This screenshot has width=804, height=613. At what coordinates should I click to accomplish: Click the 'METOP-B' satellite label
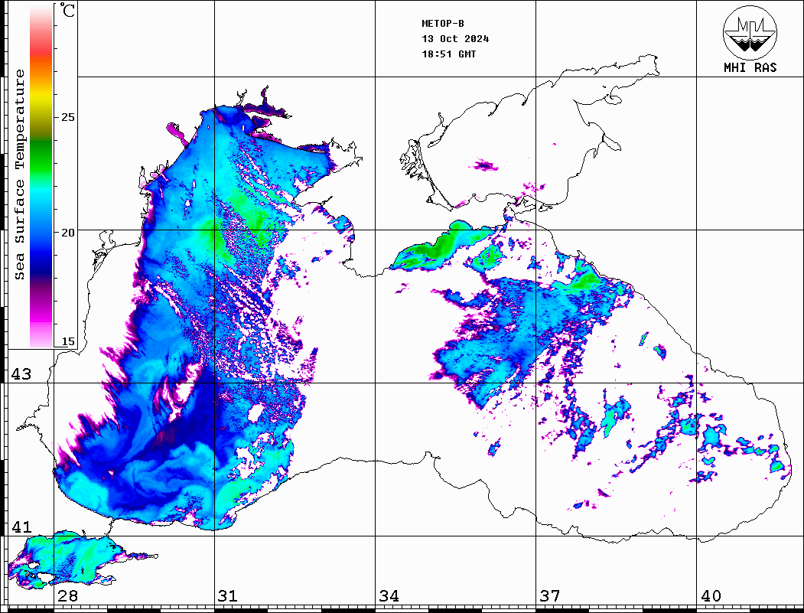pyautogui.click(x=443, y=24)
